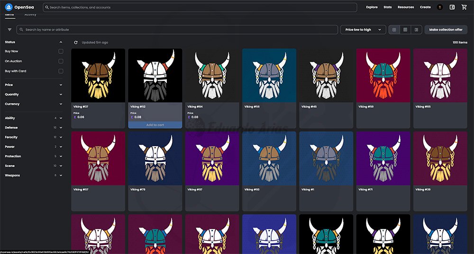Open the Price low to high dropdown
This screenshot has height=254, width=474.
coord(363,30)
